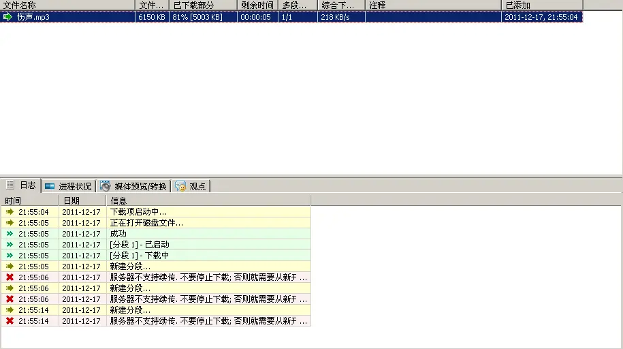Image resolution: width=623 pixels, height=349 pixels.
Task: Select the 下载项启动中... log entry
Action: pos(156,212)
